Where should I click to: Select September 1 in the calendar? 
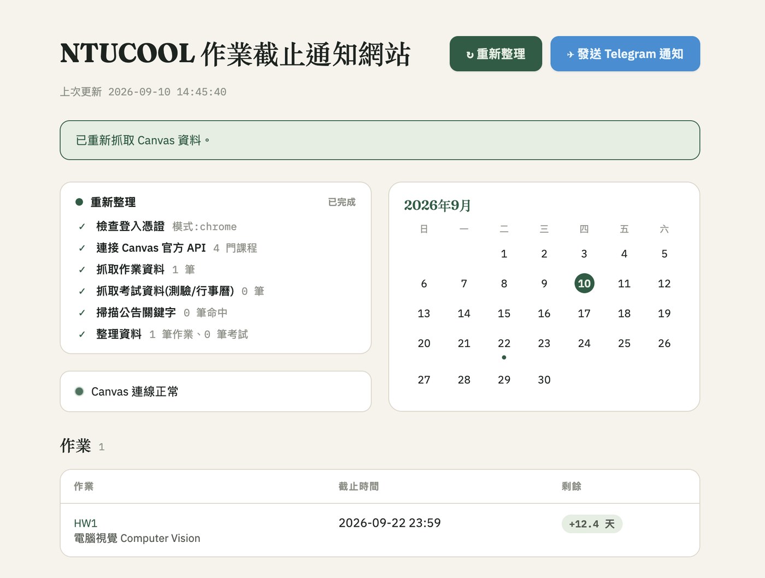coord(504,253)
